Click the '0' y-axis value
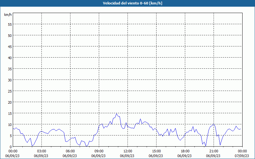 pyautogui.click(x=11, y=147)
